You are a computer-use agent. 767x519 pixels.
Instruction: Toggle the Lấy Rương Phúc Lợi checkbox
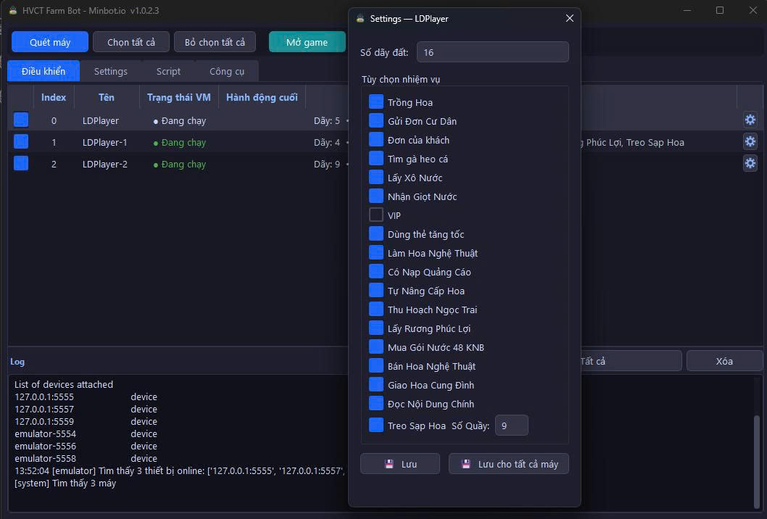[x=376, y=328]
